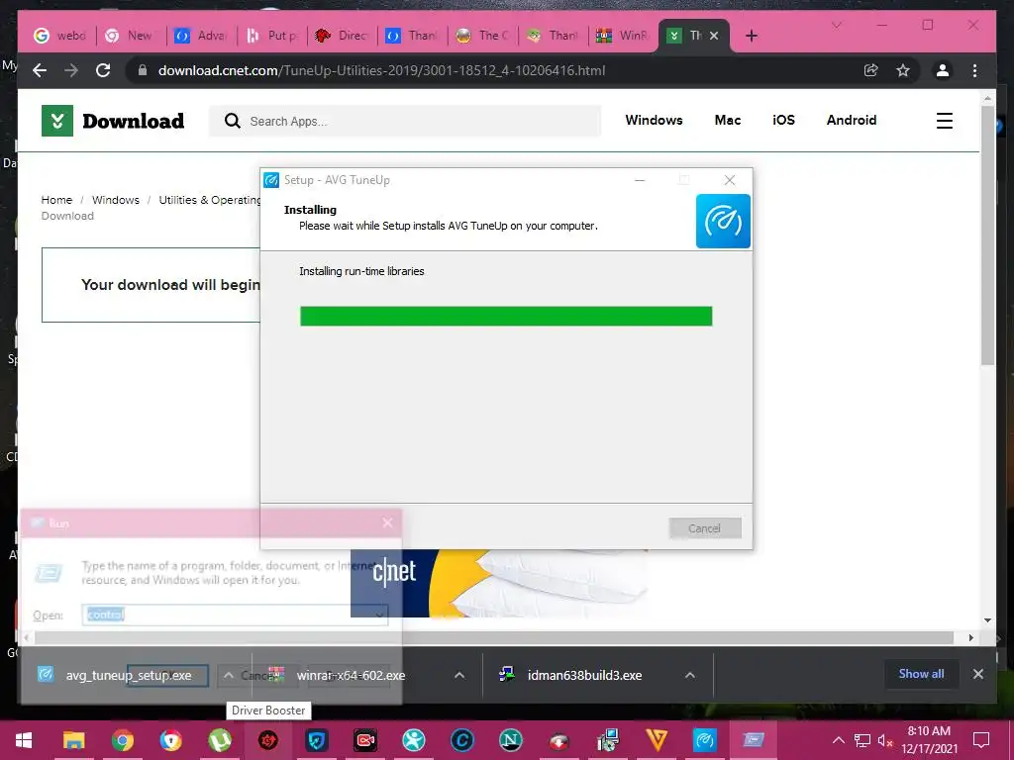
Task: Expand options for avg_tuneup_setup.exe download
Action: coord(229,675)
